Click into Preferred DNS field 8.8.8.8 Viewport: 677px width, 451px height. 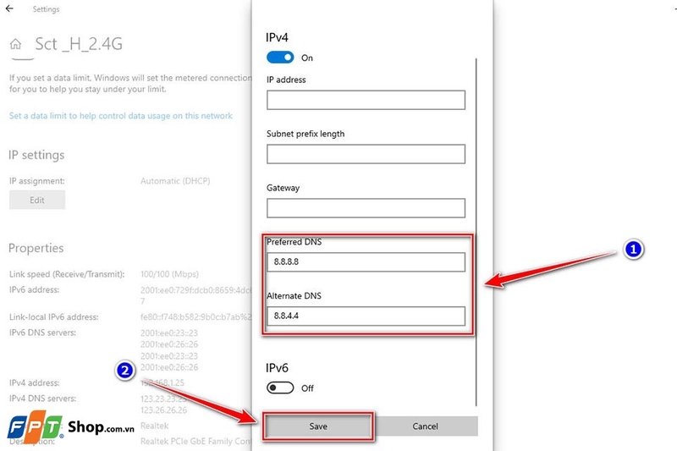coord(366,262)
